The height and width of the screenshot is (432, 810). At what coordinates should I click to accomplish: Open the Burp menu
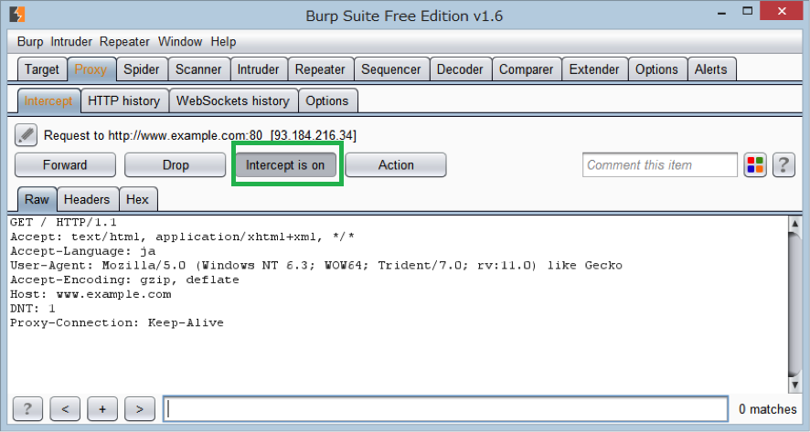(30, 42)
